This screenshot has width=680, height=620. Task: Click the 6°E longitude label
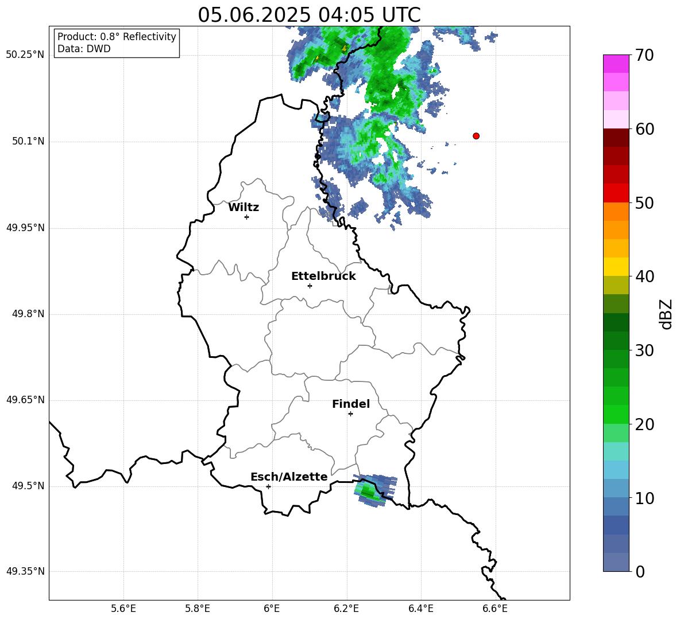pos(272,609)
